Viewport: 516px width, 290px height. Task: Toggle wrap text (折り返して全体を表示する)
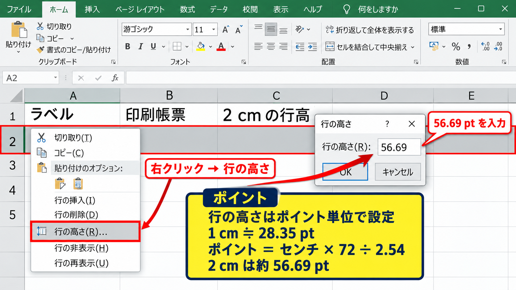370,30
